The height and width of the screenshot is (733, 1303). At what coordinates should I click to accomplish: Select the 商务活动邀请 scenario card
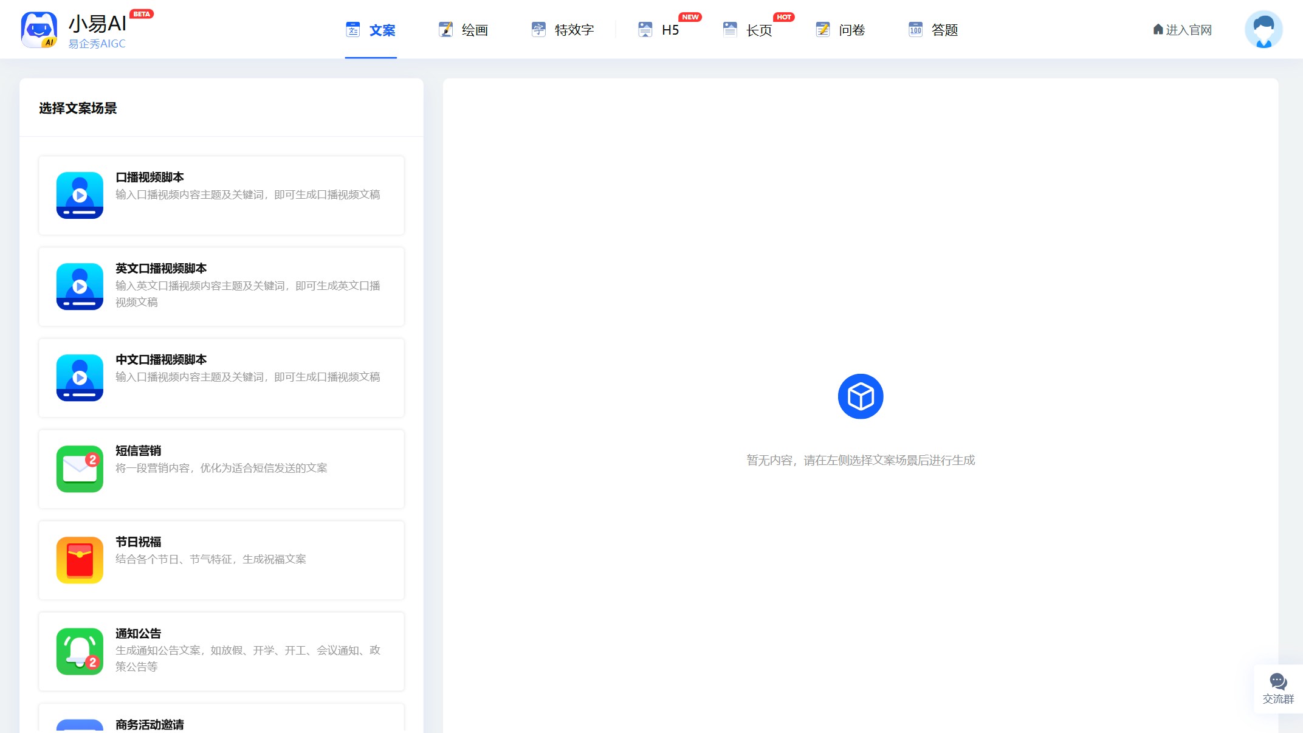click(221, 723)
